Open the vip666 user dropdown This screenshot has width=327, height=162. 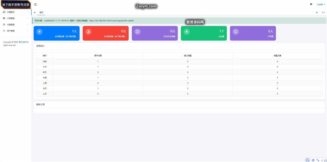pos(321,4)
